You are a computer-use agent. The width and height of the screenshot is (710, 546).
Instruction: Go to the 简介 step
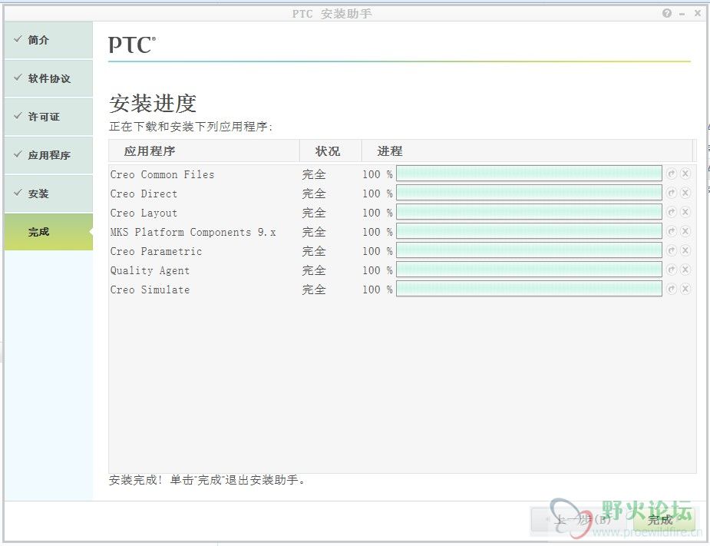click(x=48, y=40)
